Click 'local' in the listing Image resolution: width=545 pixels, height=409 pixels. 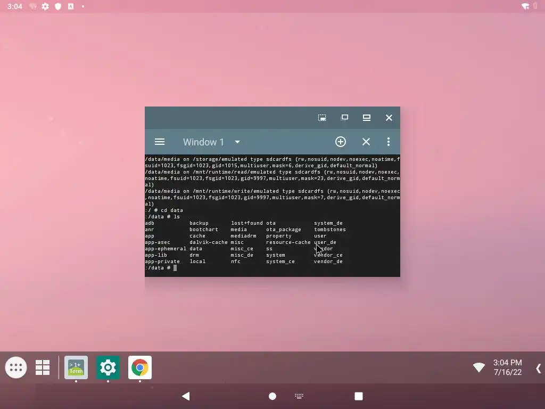coord(197,261)
